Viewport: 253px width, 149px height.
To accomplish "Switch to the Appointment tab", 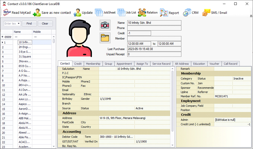I will pos(124,64).
